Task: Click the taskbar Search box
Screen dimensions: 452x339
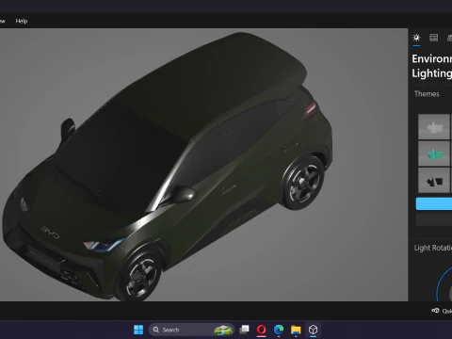Action: click(191, 330)
